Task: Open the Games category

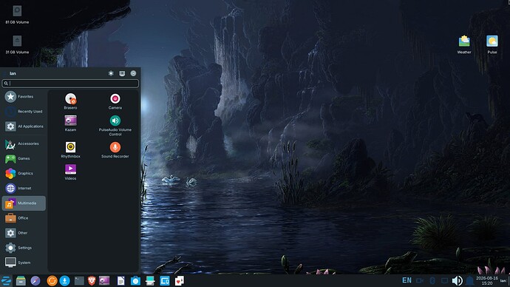Action: 24,158
